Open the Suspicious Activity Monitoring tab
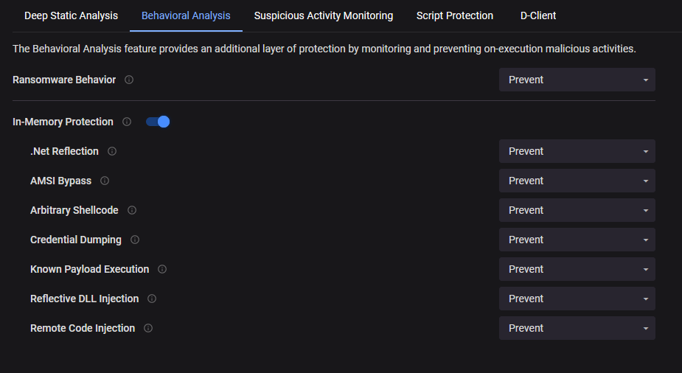Screen dimensions: 682x373 pyautogui.click(x=324, y=15)
